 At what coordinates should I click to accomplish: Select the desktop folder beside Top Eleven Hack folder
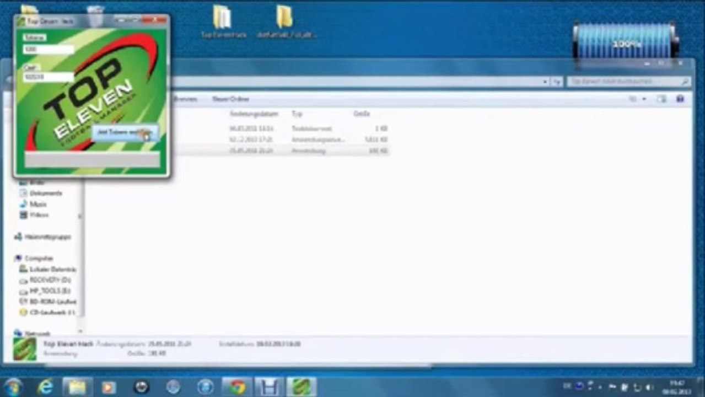pyautogui.click(x=286, y=23)
